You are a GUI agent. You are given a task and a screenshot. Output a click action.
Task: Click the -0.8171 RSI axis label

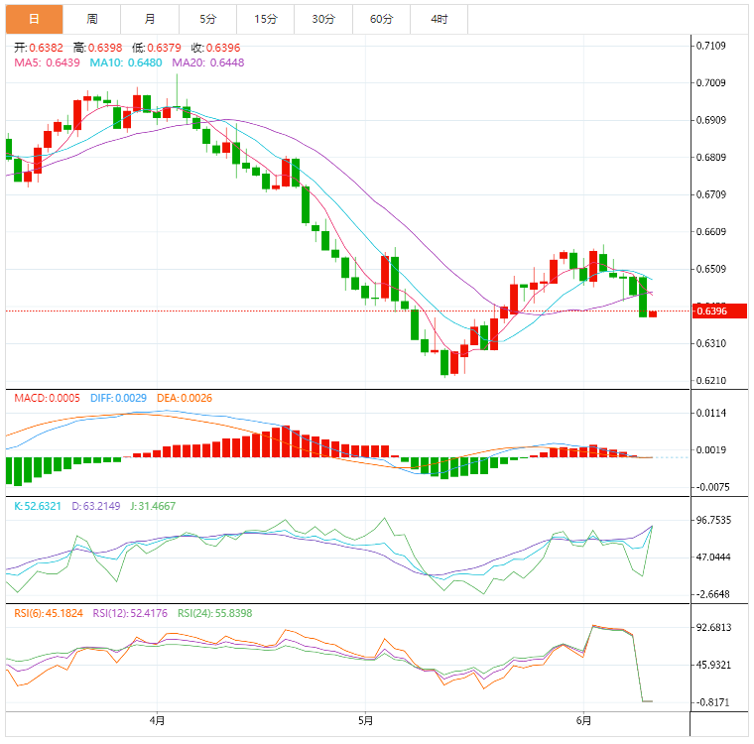pos(713,702)
